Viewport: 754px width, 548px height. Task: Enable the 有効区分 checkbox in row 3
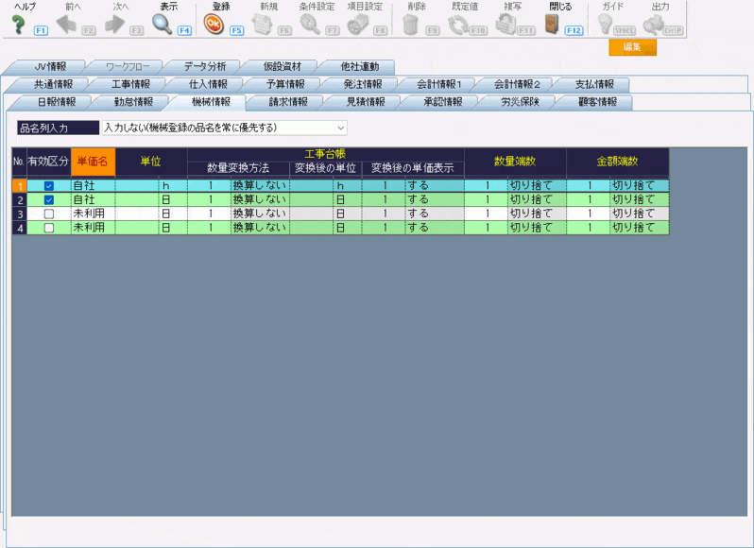click(x=49, y=214)
